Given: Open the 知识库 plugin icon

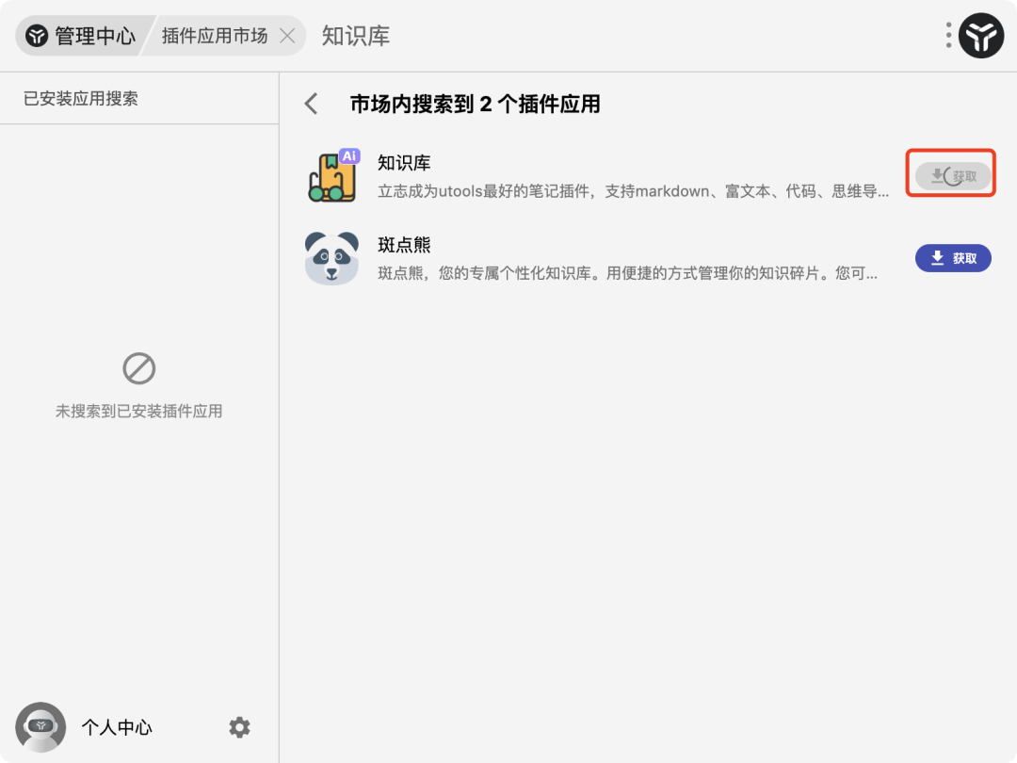Looking at the screenshot, I should 332,175.
